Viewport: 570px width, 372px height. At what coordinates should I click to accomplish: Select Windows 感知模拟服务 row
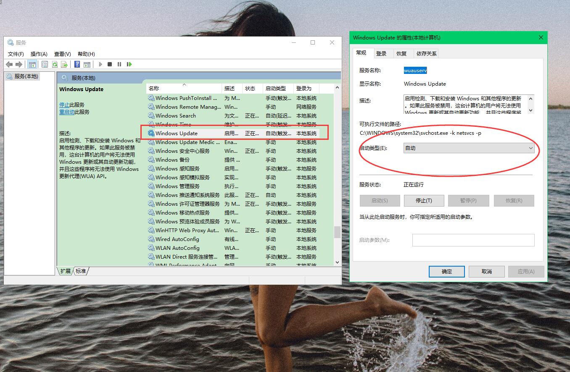pyautogui.click(x=233, y=177)
